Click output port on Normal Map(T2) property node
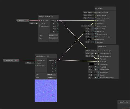This screenshot has height=109, width=130. tap(17, 60)
